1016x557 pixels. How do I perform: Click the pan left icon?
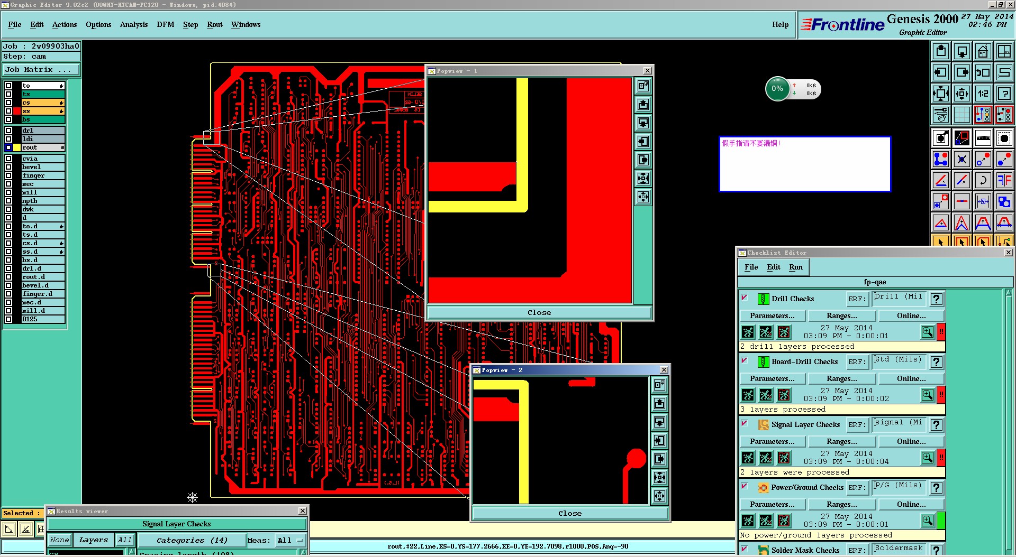[x=941, y=72]
